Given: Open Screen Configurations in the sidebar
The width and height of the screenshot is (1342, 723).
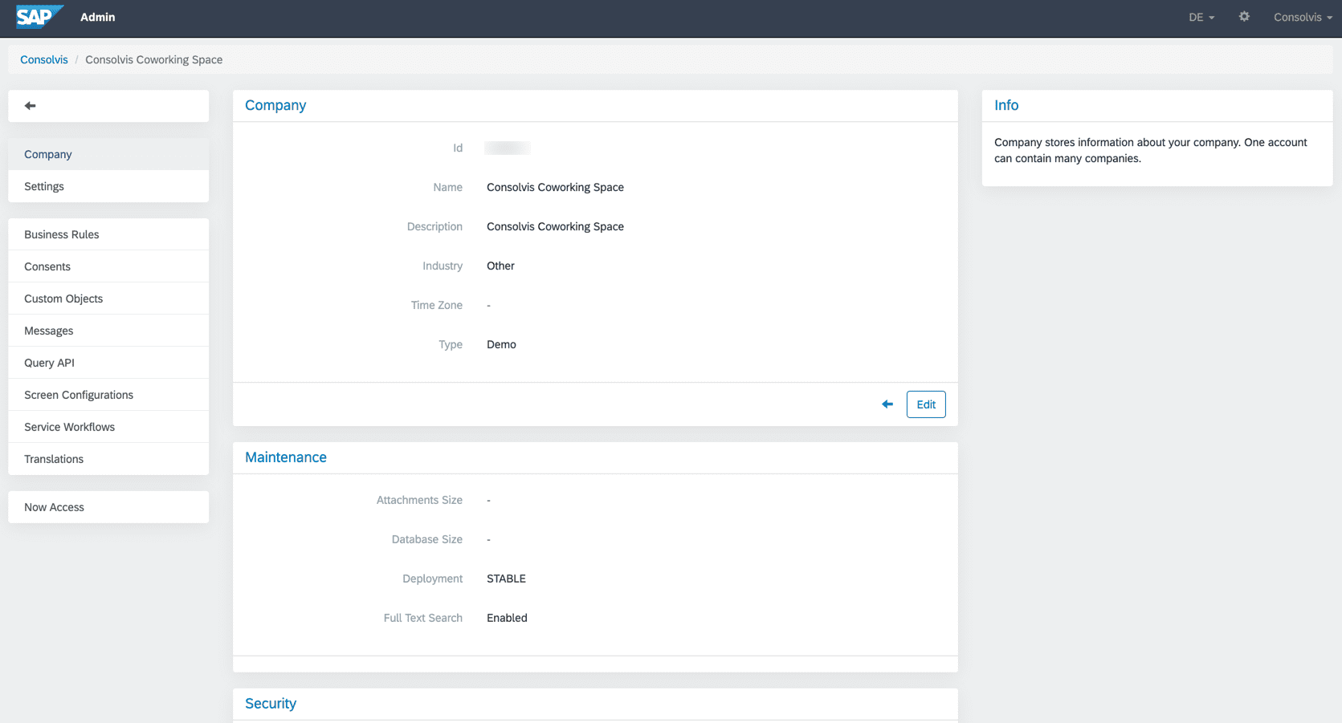Looking at the screenshot, I should tap(108, 395).
